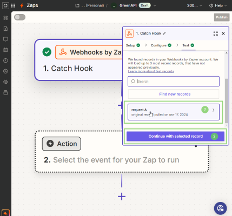Click the support chat bubble icon
Screen dimensions: 232x216
tap(220, 208)
